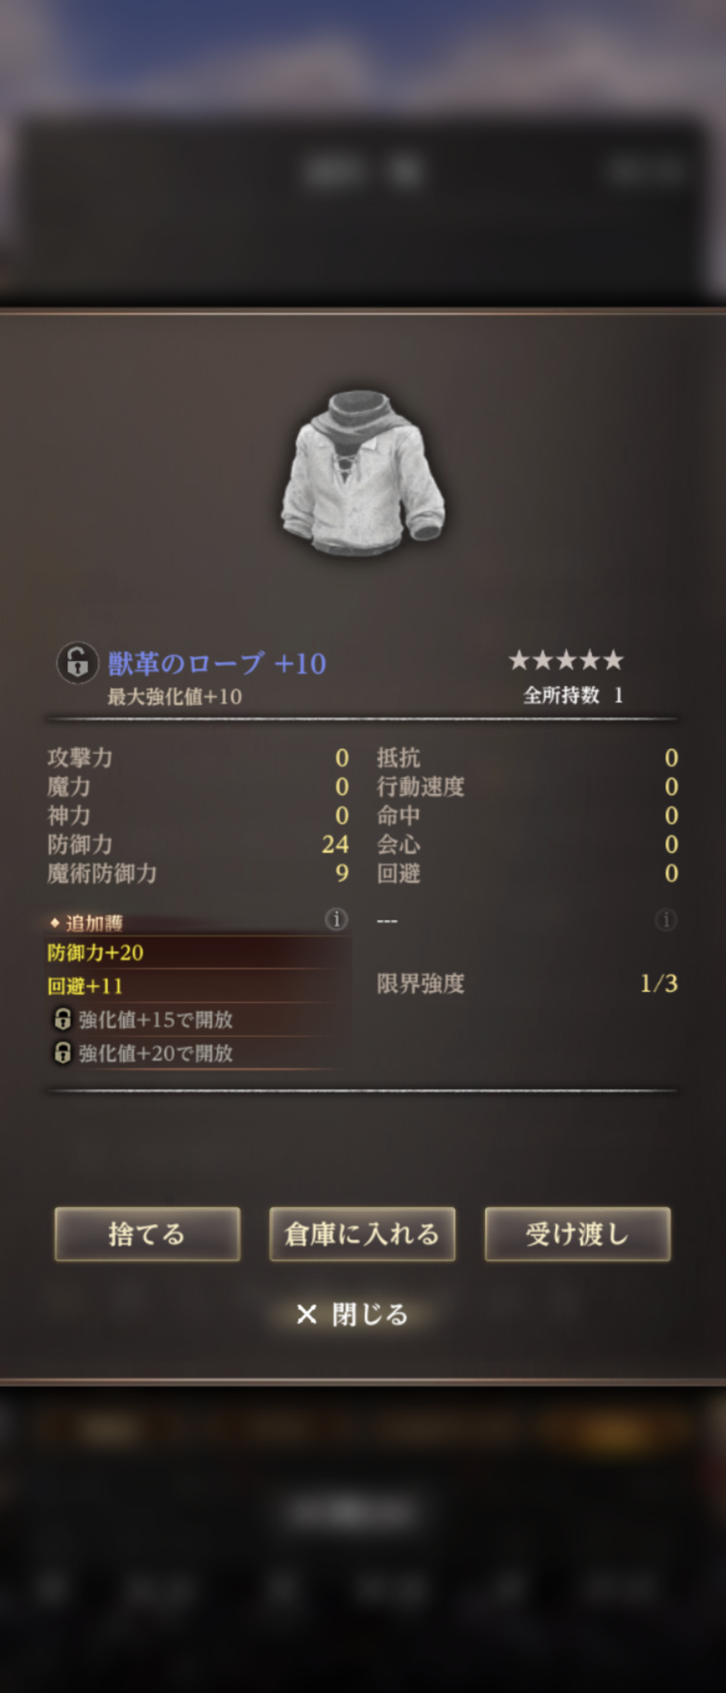Toggle the item lock icon beside 獣革のローブ
Viewport: 726px width, 1693px height.
tap(77, 663)
